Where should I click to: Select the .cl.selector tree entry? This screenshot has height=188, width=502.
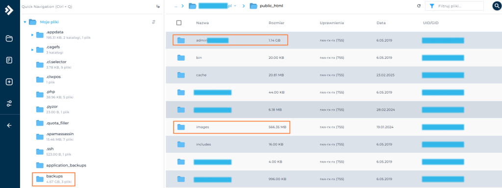click(x=56, y=62)
